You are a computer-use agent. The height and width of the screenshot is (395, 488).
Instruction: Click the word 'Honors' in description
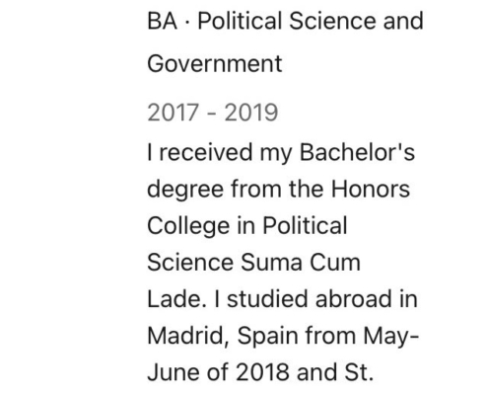(x=371, y=189)
